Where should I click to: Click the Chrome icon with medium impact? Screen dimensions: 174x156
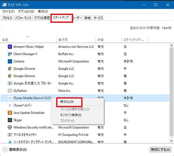[10, 69]
